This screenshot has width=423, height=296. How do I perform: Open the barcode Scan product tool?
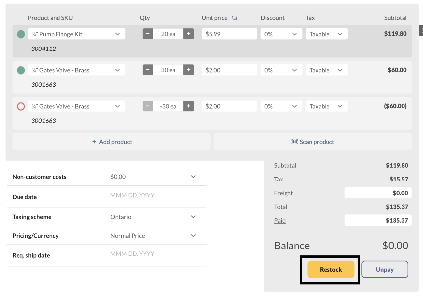pos(313,142)
